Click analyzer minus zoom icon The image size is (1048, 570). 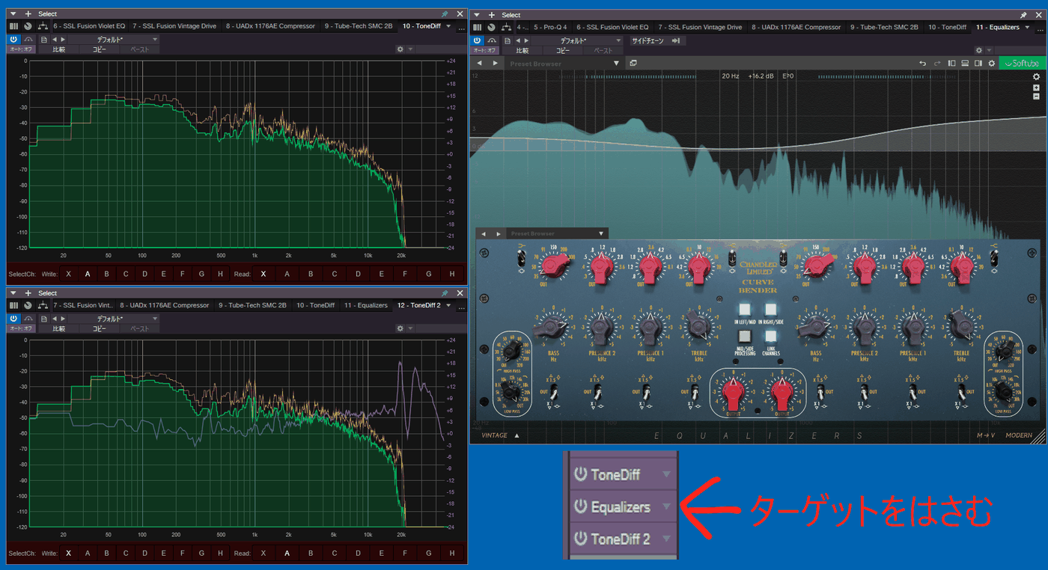coord(1036,96)
